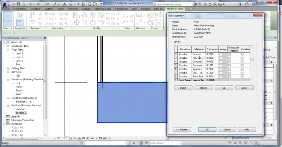Toggle Wraps checkbox for layer row 2
This screenshot has width=282, height=147.
pyautogui.click(x=221, y=54)
